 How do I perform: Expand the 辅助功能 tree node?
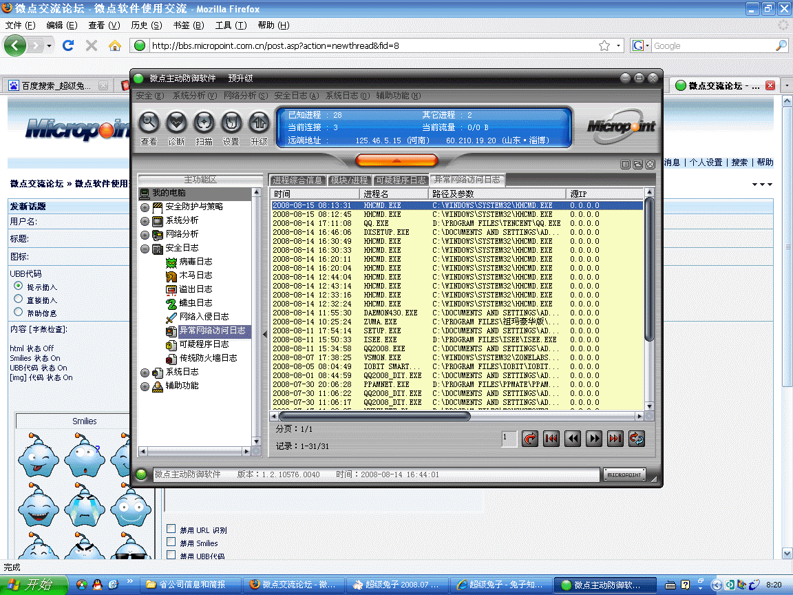click(145, 386)
